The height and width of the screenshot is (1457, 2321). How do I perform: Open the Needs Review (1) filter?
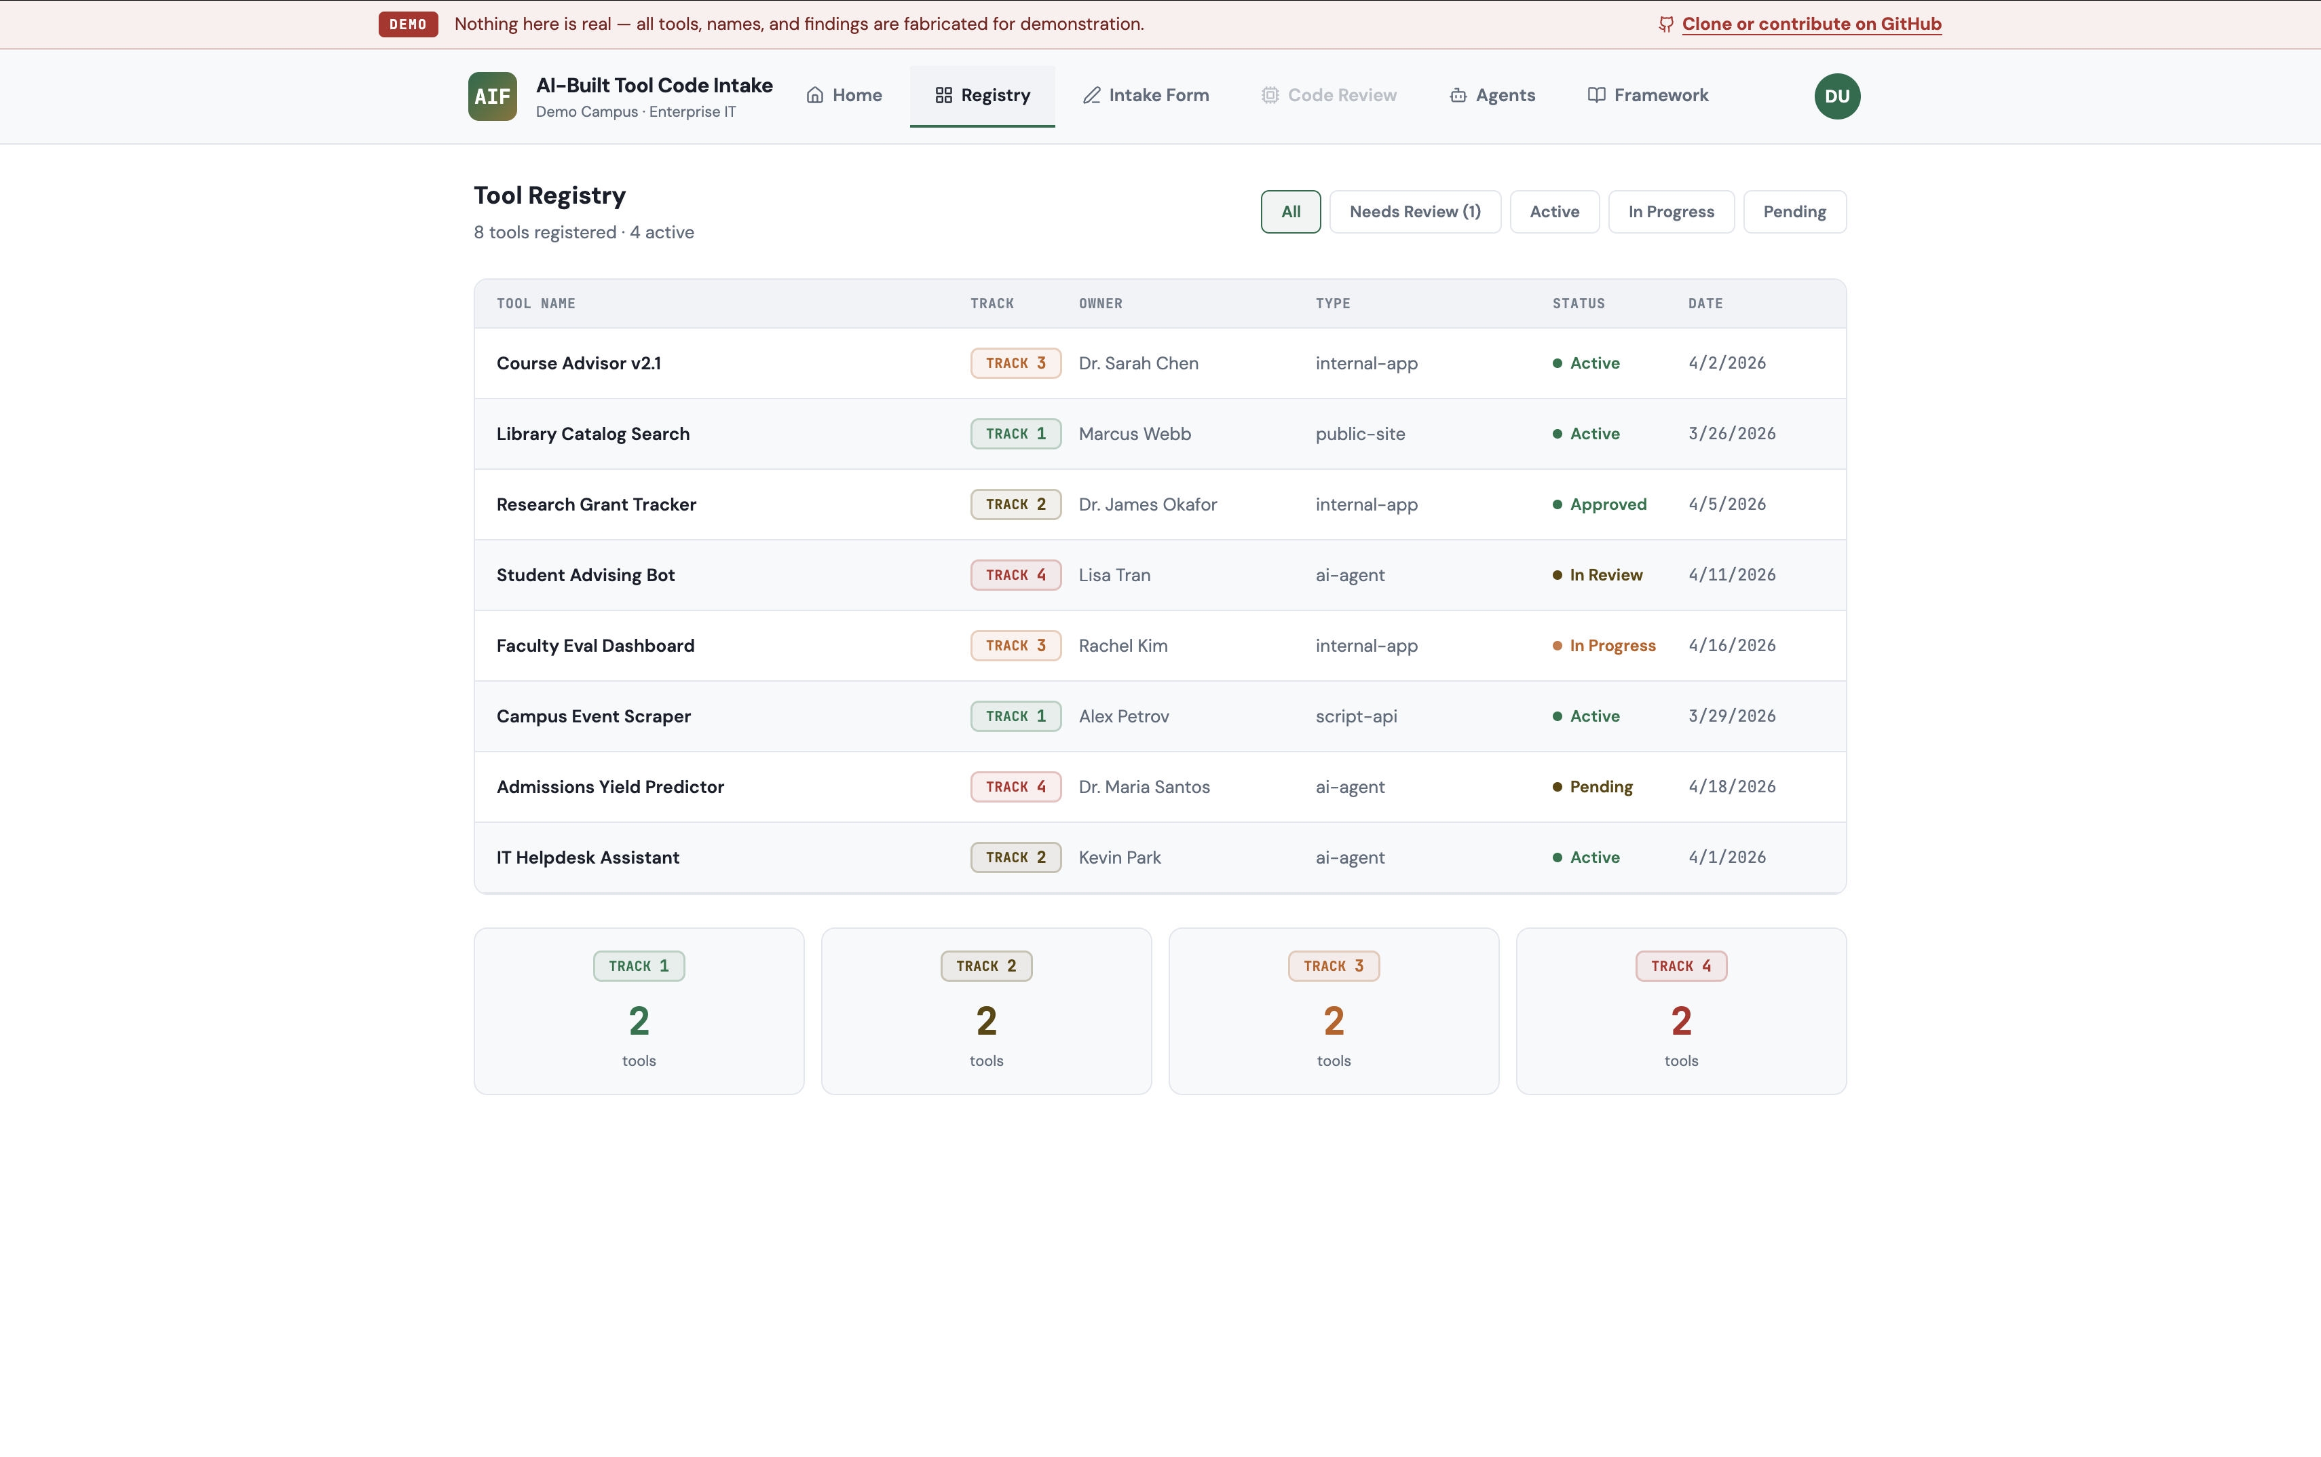1414,211
